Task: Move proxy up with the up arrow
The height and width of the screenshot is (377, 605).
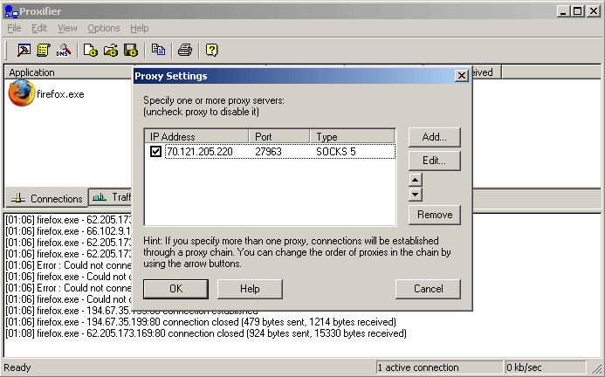Action: pyautogui.click(x=416, y=180)
